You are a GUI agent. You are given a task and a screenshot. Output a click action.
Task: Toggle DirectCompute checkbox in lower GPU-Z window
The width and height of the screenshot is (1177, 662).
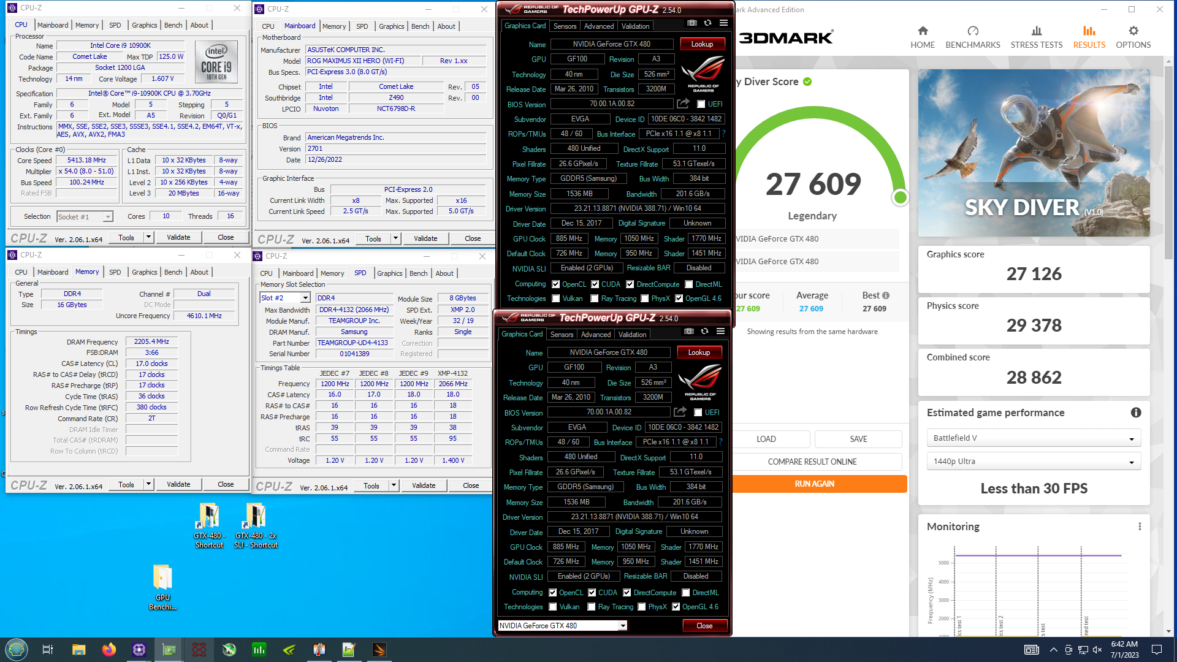tap(627, 593)
